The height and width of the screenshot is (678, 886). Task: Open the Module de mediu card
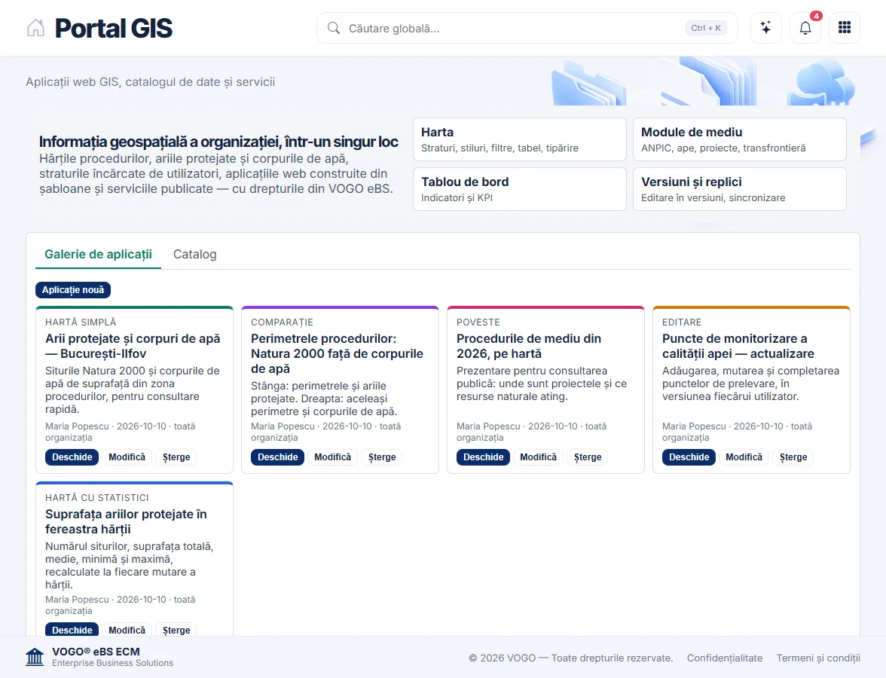739,139
